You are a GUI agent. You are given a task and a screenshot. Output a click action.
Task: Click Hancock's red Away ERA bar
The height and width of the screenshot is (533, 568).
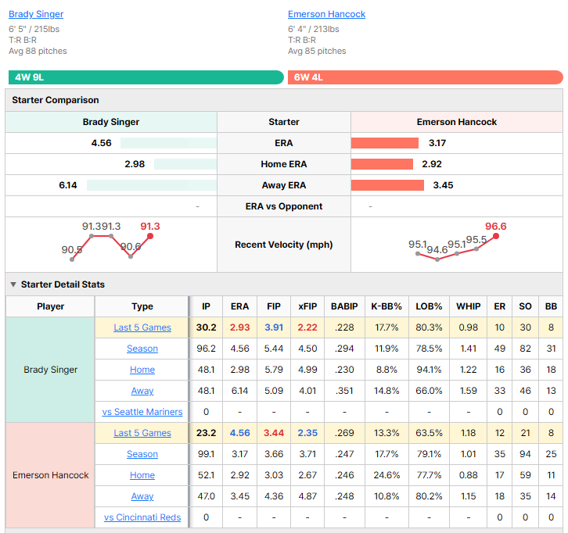[387, 185]
